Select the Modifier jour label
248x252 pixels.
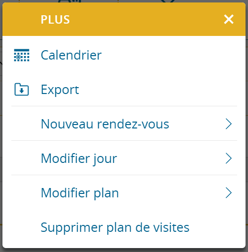(x=79, y=158)
